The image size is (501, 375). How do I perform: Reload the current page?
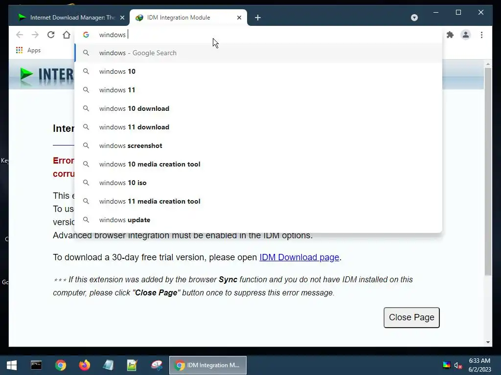(x=51, y=35)
